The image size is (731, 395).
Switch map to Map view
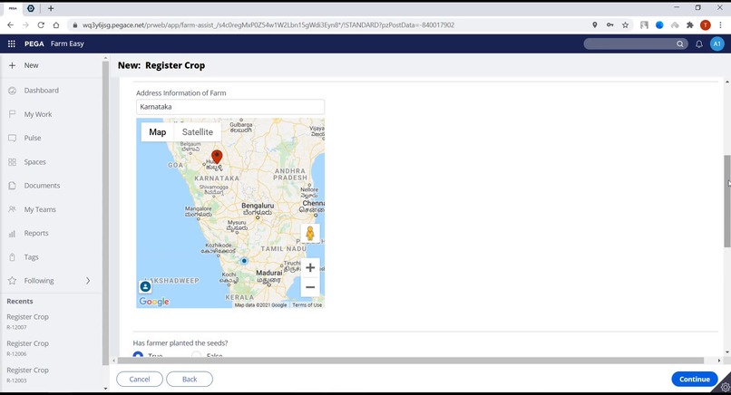click(158, 132)
